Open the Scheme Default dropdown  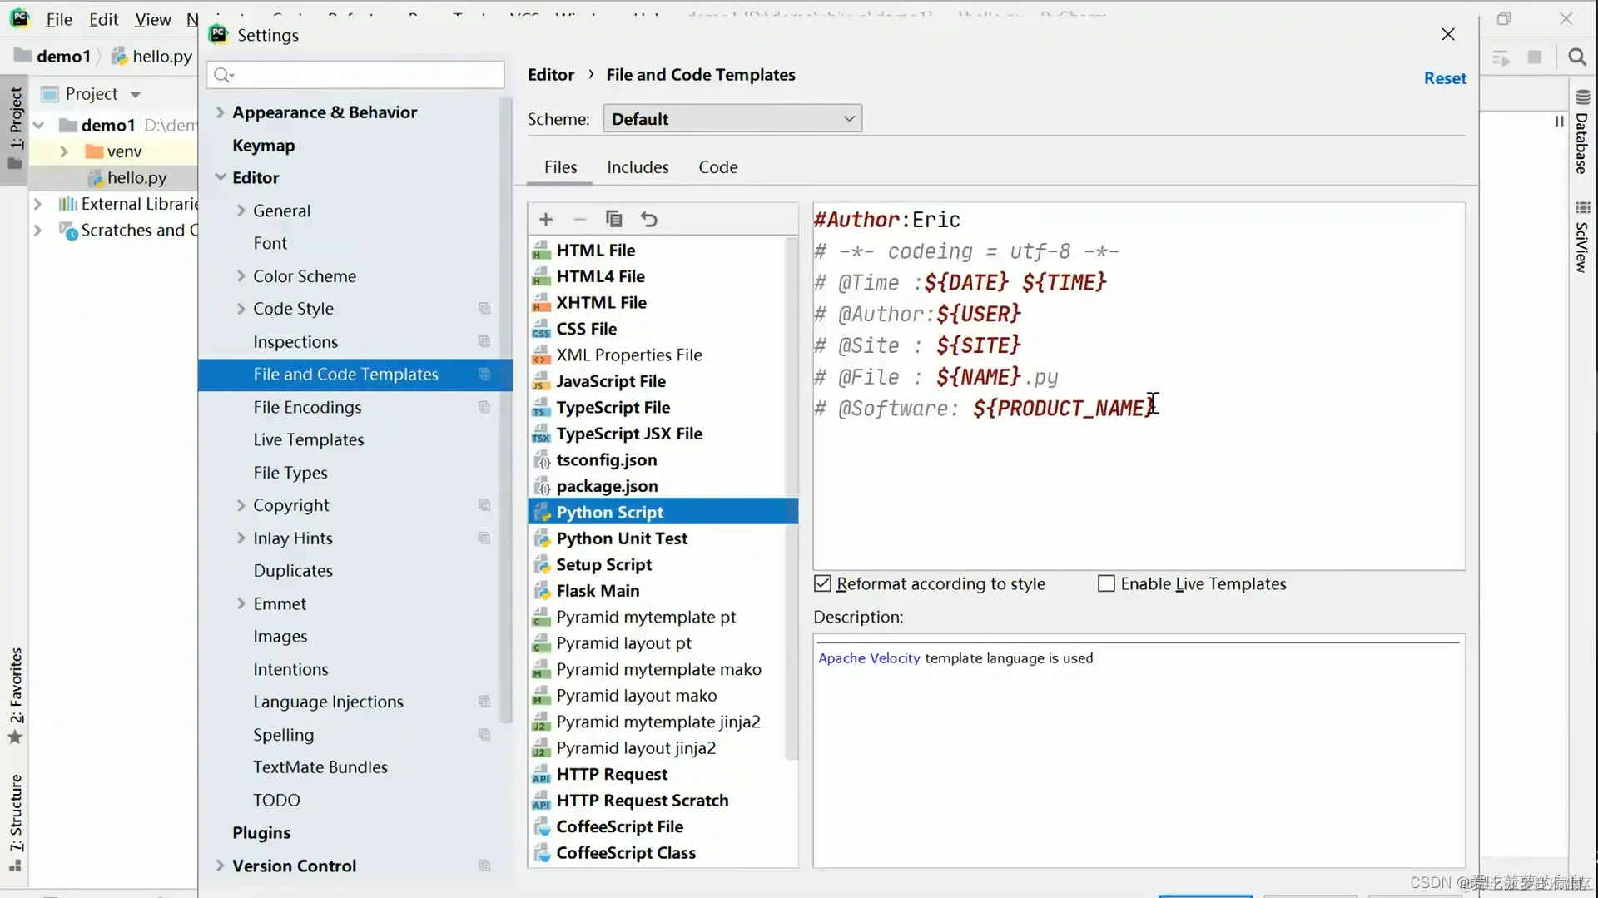(x=732, y=118)
